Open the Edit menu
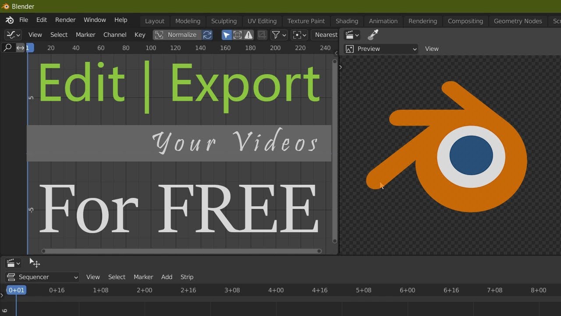Screen dimensions: 561x316 tap(42, 20)
